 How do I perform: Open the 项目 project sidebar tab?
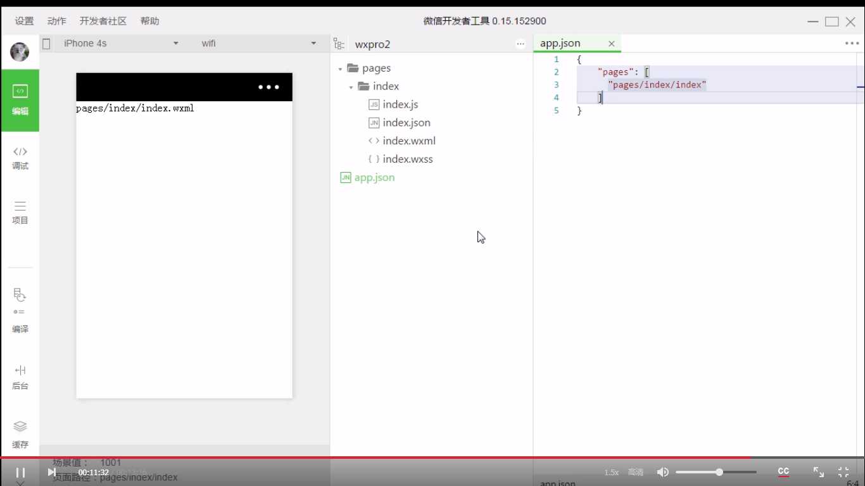tap(20, 213)
